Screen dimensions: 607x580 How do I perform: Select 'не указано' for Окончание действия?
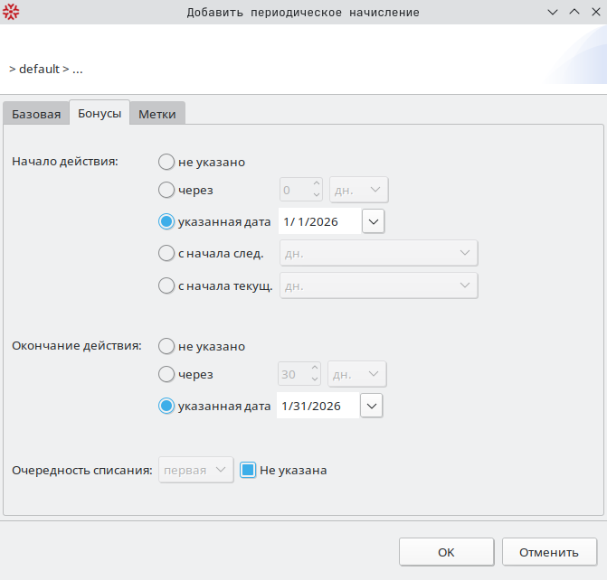(166, 346)
